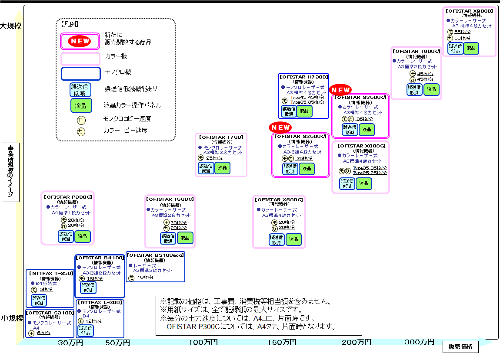Click 誤送信低減 badge in OFISTAR B4100 card
This screenshot has width=500, height=353.
tap(88, 288)
